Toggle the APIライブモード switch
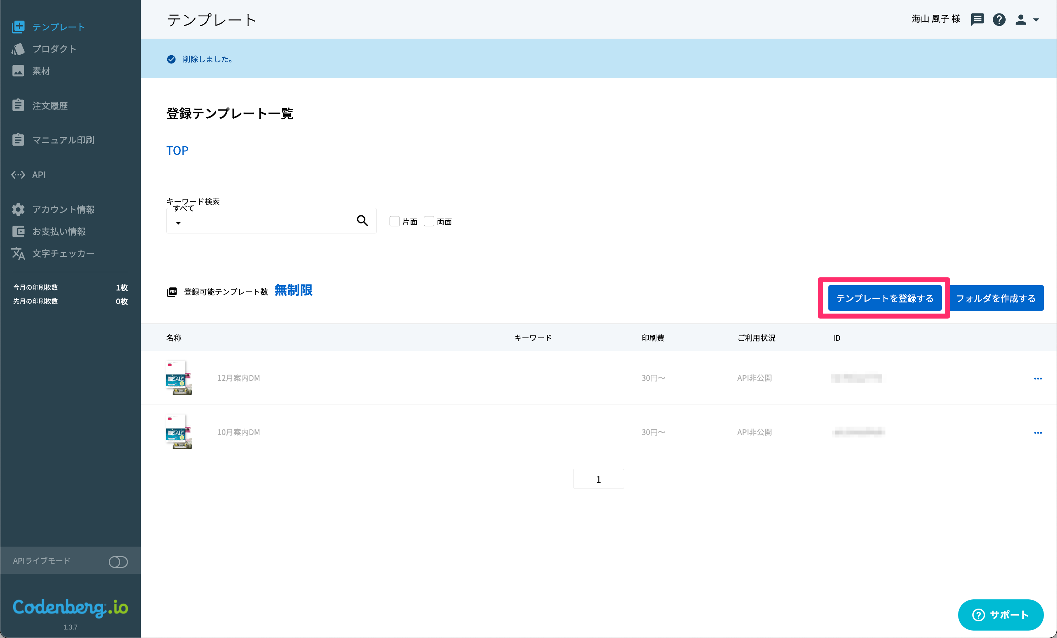This screenshot has height=638, width=1057. [x=118, y=562]
